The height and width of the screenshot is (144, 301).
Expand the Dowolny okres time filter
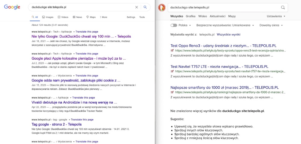click(x=271, y=25)
